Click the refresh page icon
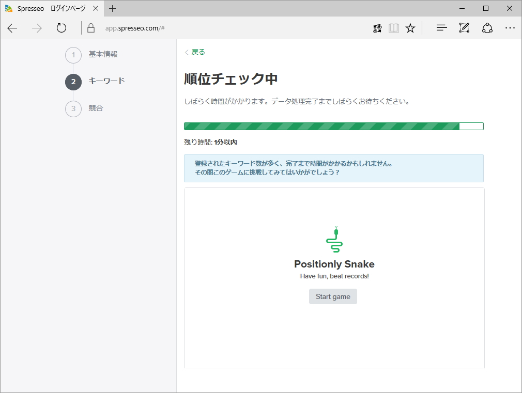 (61, 28)
